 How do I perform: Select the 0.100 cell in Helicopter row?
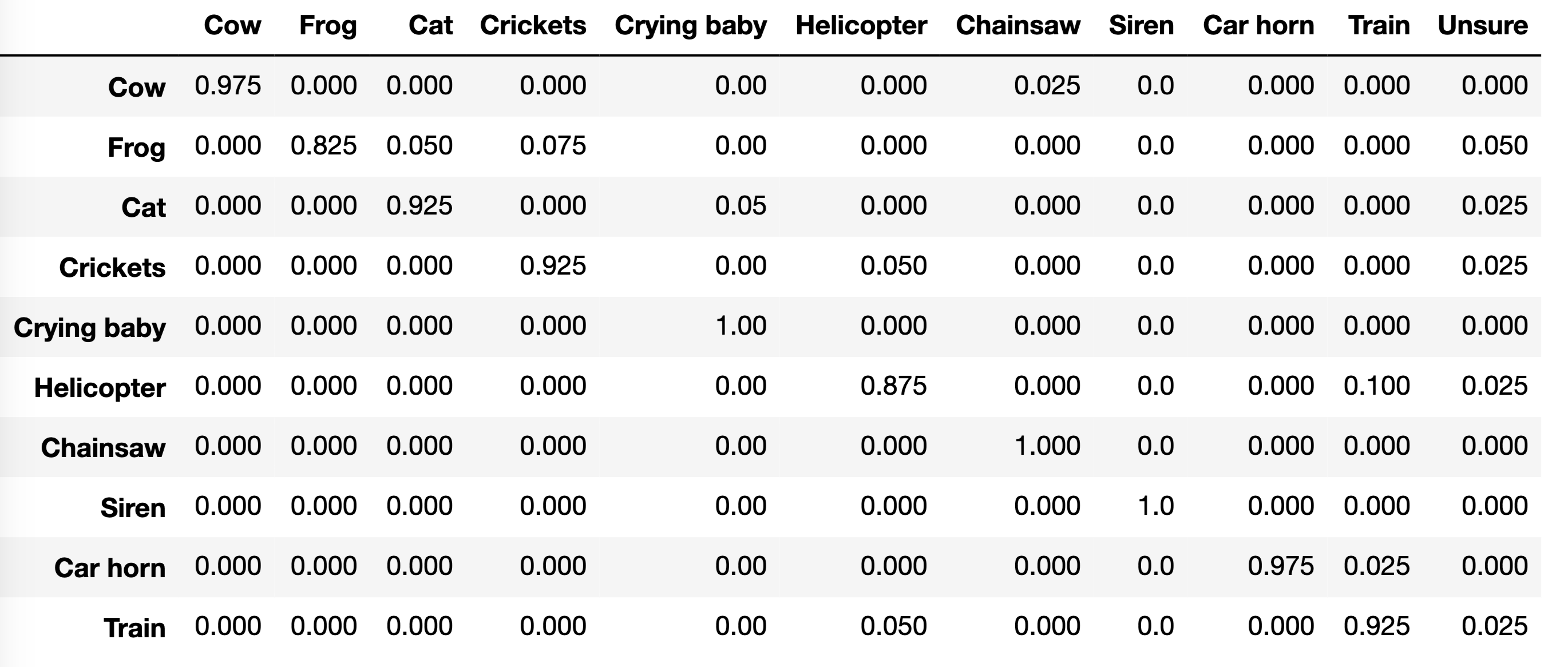(1376, 386)
